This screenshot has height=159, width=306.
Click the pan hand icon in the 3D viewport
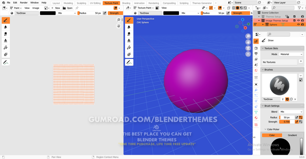click(248, 42)
